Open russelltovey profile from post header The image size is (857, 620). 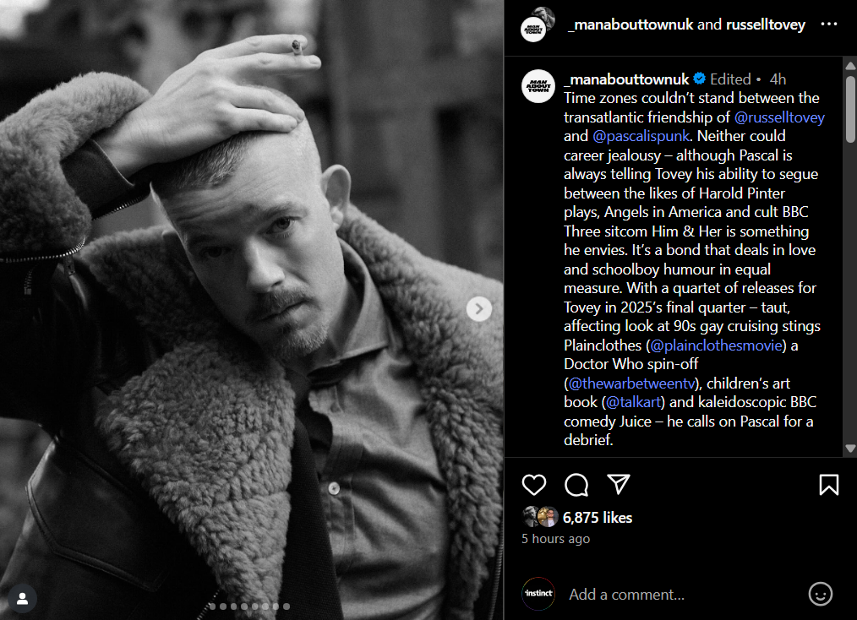[765, 24]
